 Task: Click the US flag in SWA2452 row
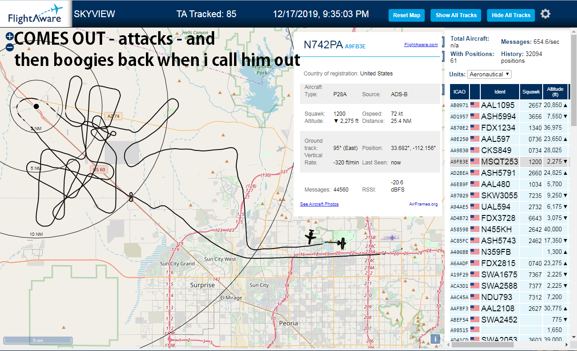[475, 319]
